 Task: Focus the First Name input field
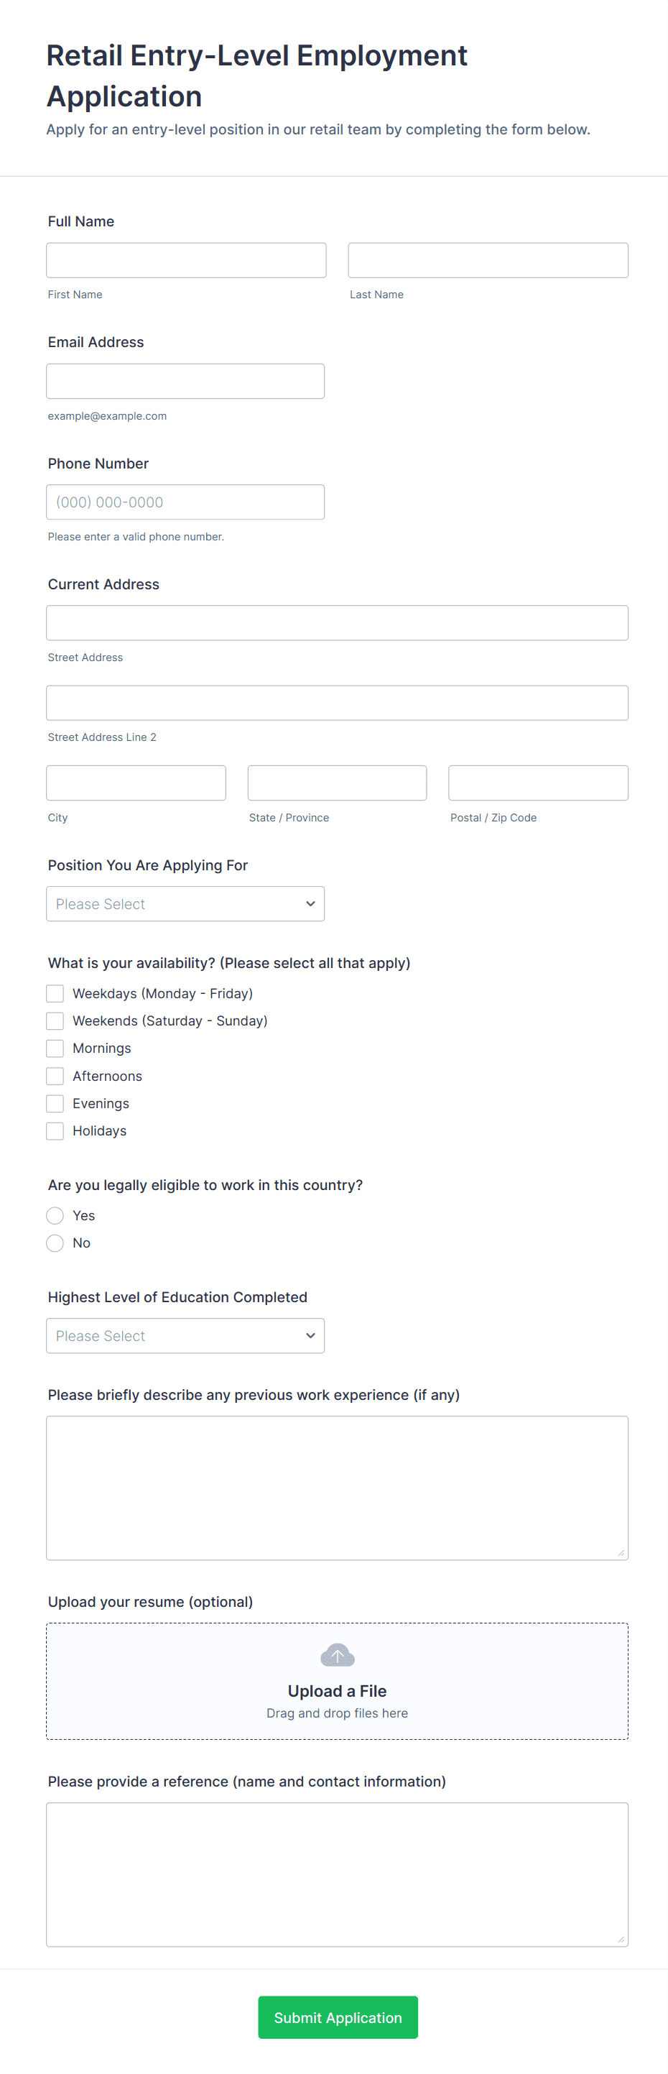click(186, 261)
